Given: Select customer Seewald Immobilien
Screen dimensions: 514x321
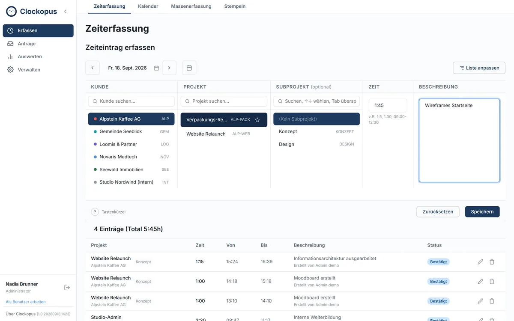Looking at the screenshot, I should click(131, 169).
